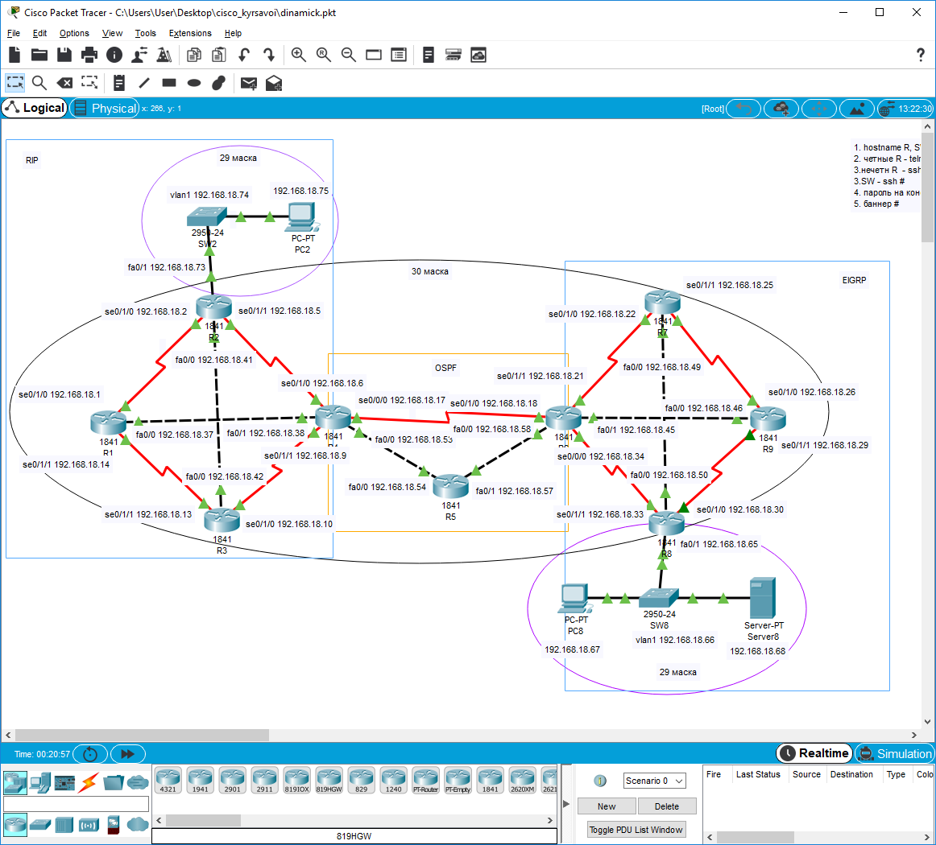
Task: Click the Back navigation button near Root
Action: point(743,109)
